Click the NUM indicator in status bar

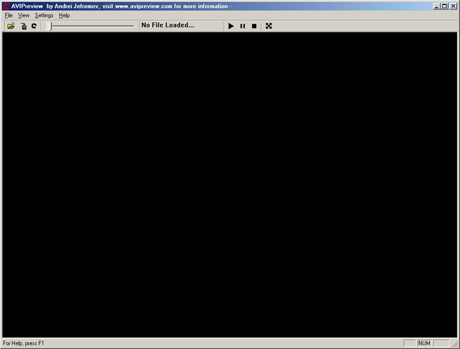point(424,343)
